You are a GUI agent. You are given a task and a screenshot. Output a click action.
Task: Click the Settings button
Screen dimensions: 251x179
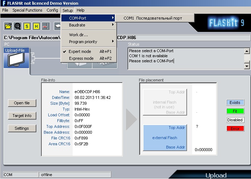tap(22, 128)
